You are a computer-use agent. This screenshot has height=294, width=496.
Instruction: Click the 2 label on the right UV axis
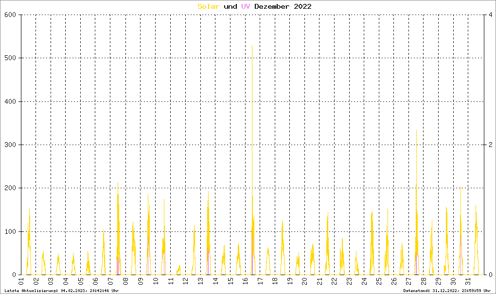tap(489, 145)
